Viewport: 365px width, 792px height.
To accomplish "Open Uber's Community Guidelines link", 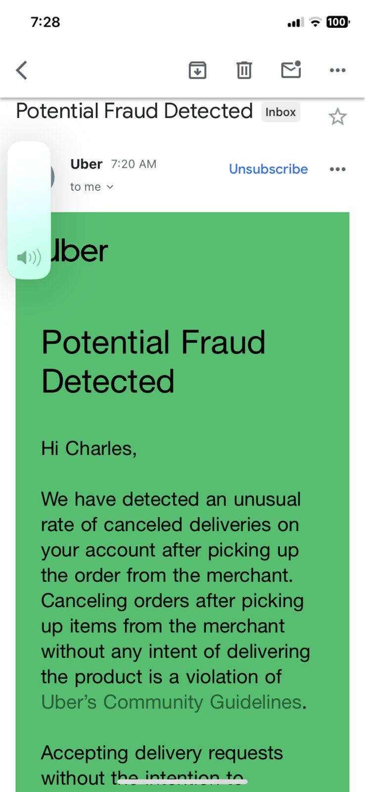I will [x=172, y=702].
